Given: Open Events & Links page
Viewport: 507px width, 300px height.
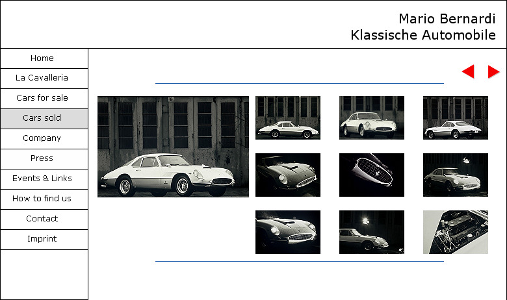Looking at the screenshot, I should point(44,179).
